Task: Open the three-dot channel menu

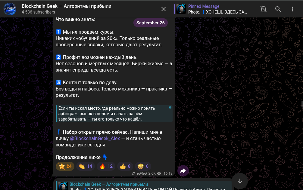Action: click(292, 9)
